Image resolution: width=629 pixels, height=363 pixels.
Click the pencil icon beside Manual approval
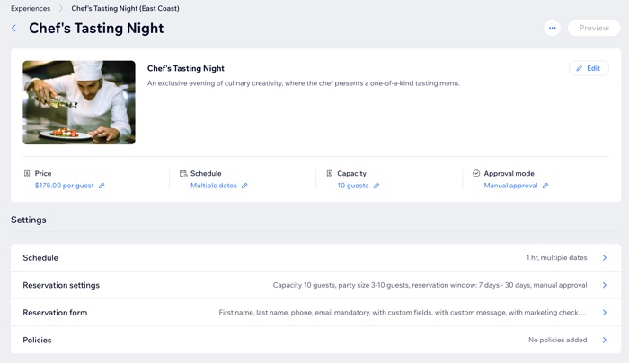point(545,186)
